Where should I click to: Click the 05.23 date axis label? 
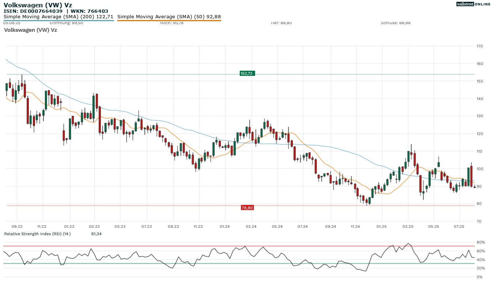point(120,227)
